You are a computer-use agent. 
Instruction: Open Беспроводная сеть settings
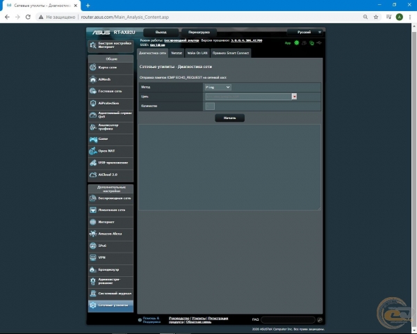tap(111, 198)
